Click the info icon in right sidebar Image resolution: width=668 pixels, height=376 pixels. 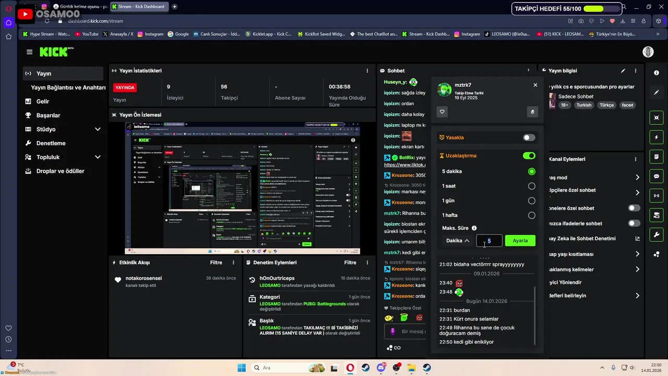tap(657, 73)
